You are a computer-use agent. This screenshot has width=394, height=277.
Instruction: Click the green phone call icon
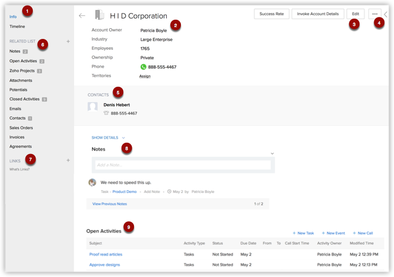(144, 67)
